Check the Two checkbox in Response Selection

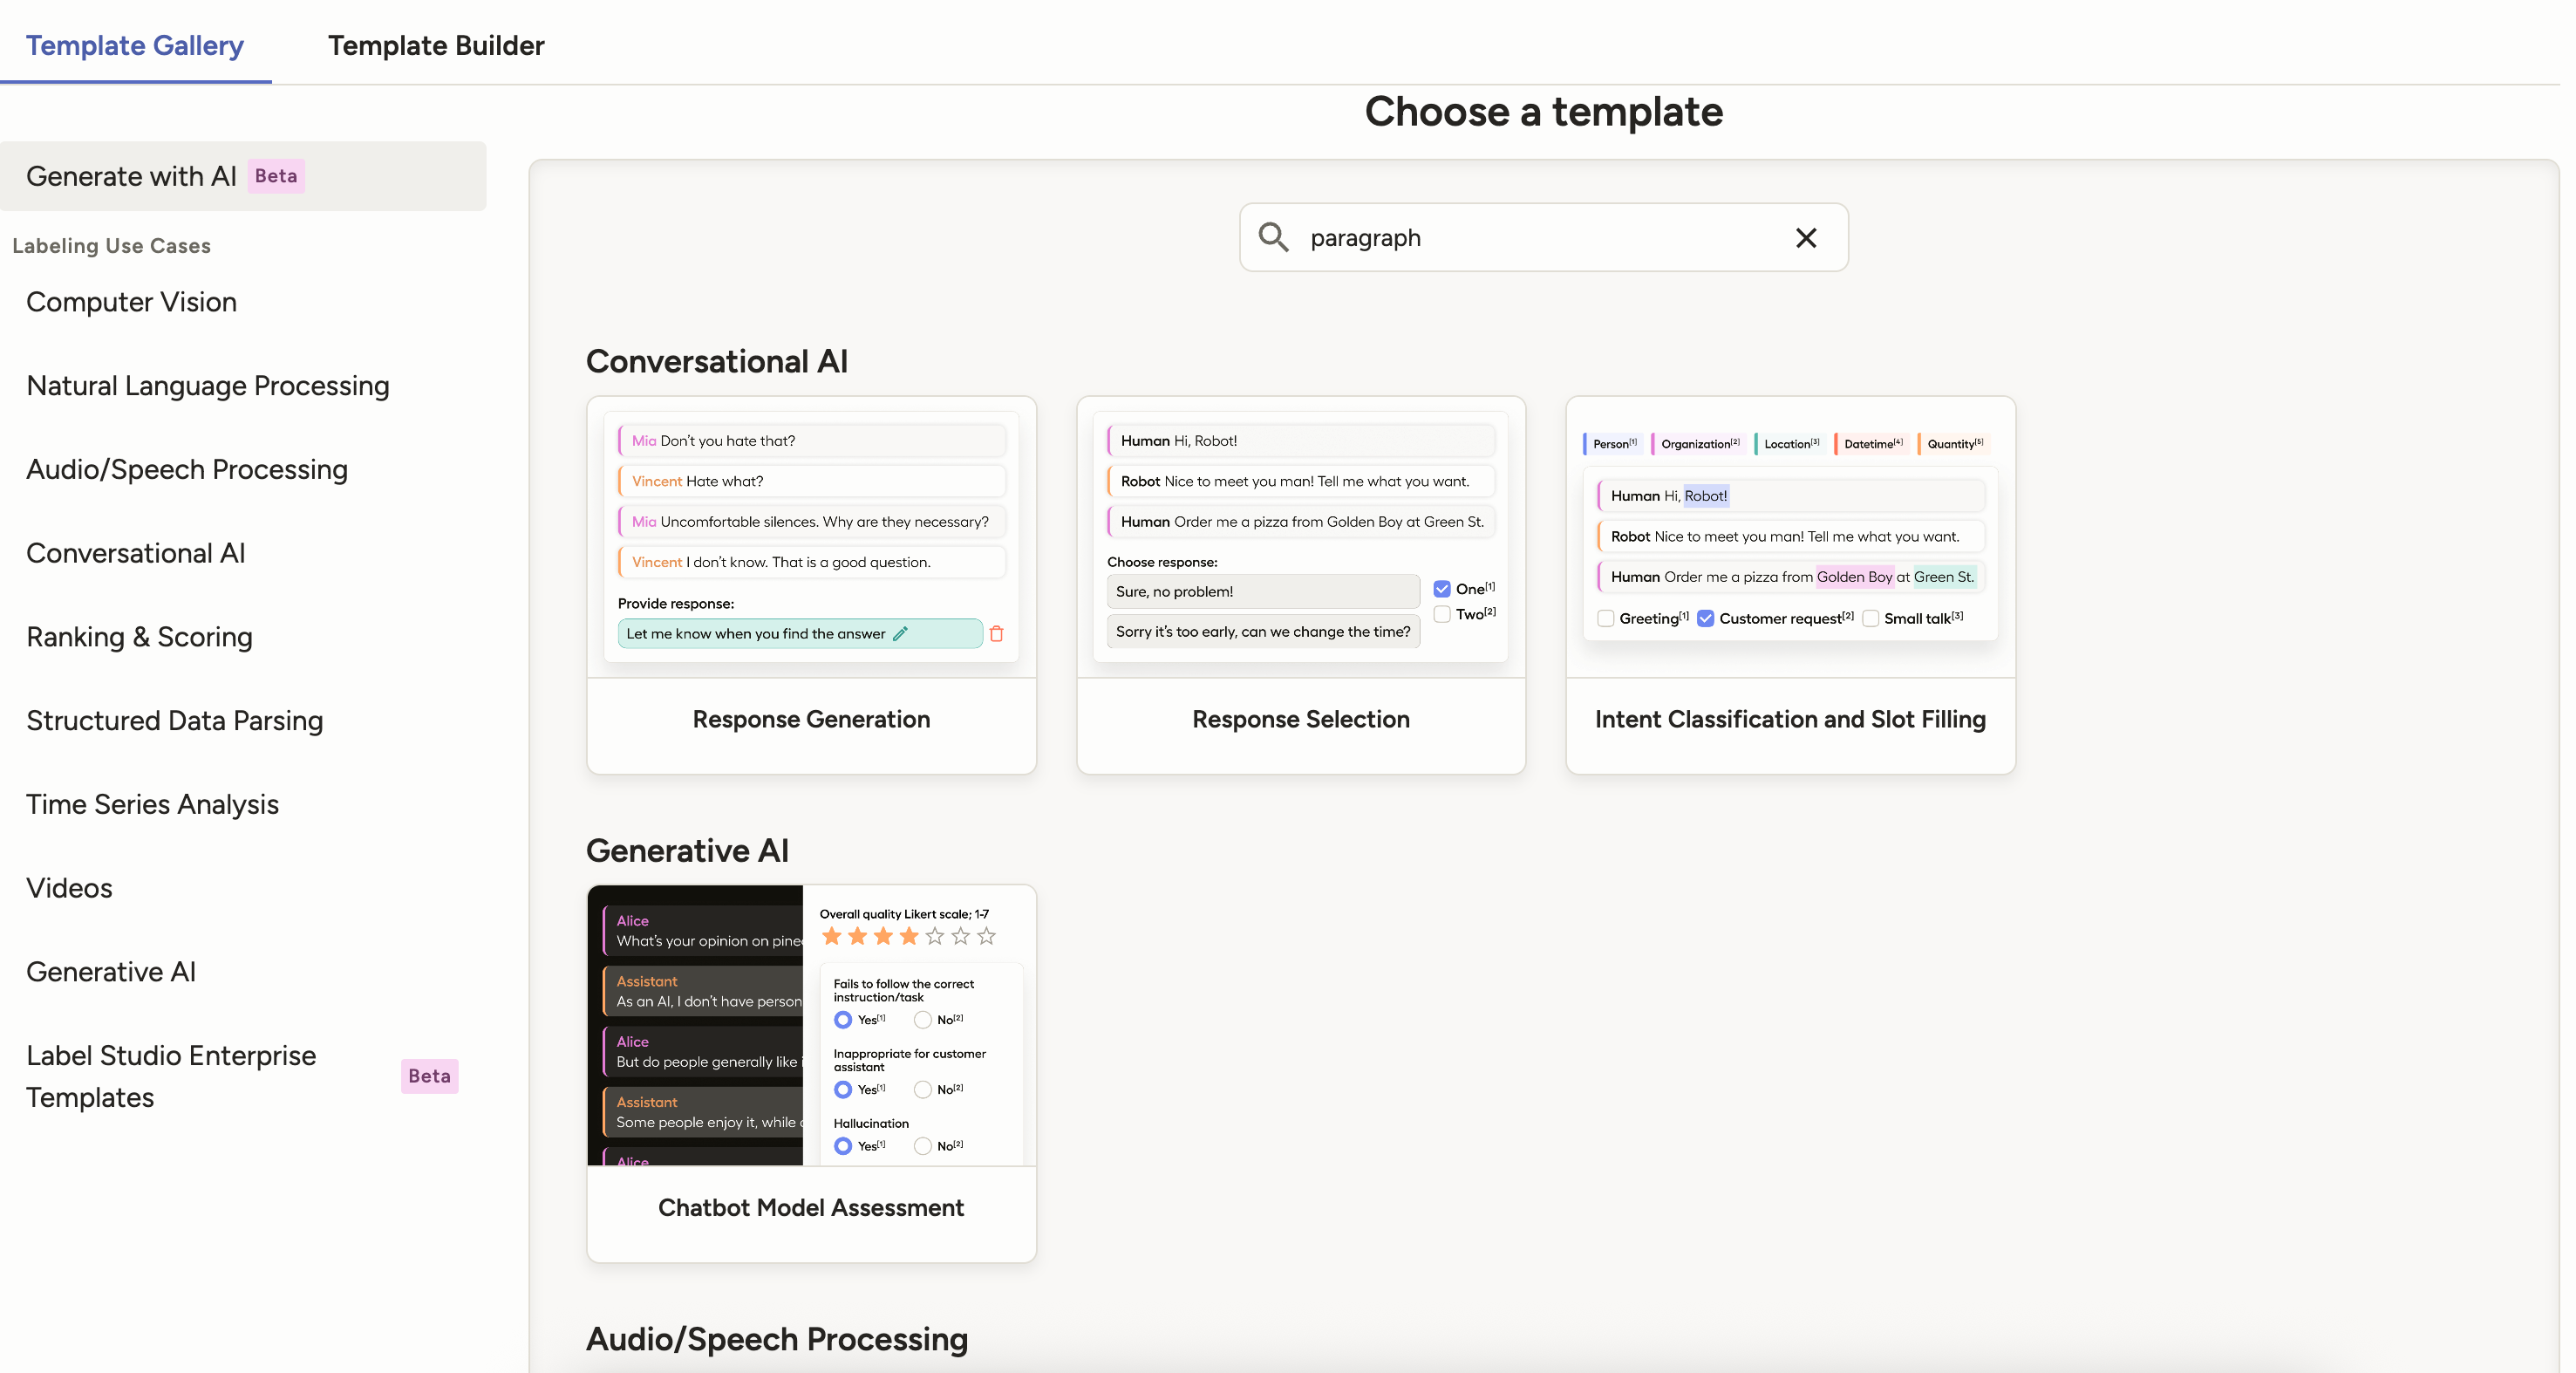click(1441, 613)
